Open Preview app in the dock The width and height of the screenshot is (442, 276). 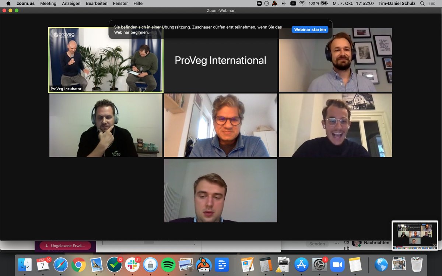186,264
